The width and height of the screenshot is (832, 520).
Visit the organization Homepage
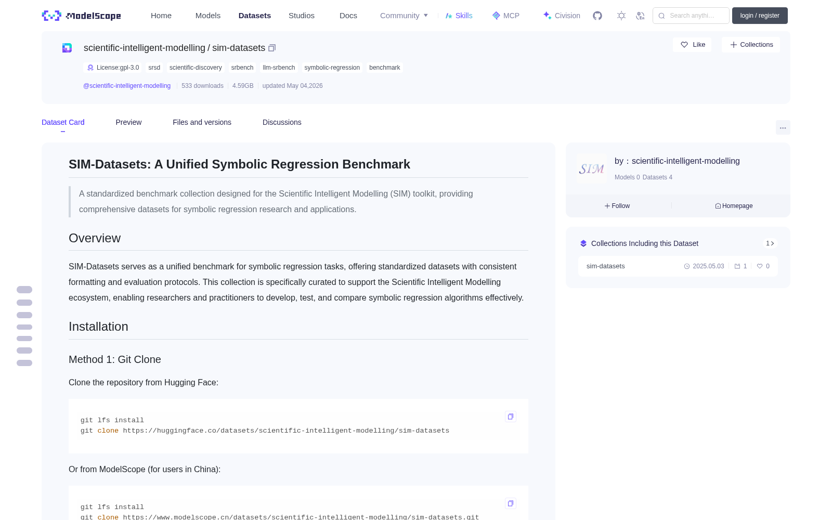[x=734, y=206]
